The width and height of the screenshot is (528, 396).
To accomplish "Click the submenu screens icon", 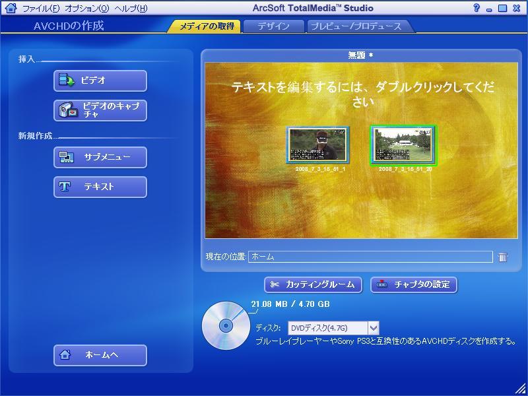I will (x=67, y=157).
